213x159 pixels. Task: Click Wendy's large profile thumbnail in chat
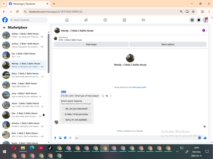point(130,58)
